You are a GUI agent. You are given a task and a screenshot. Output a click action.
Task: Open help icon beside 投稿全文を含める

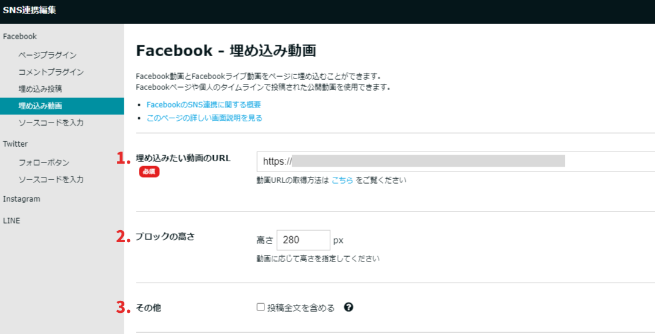coord(348,307)
